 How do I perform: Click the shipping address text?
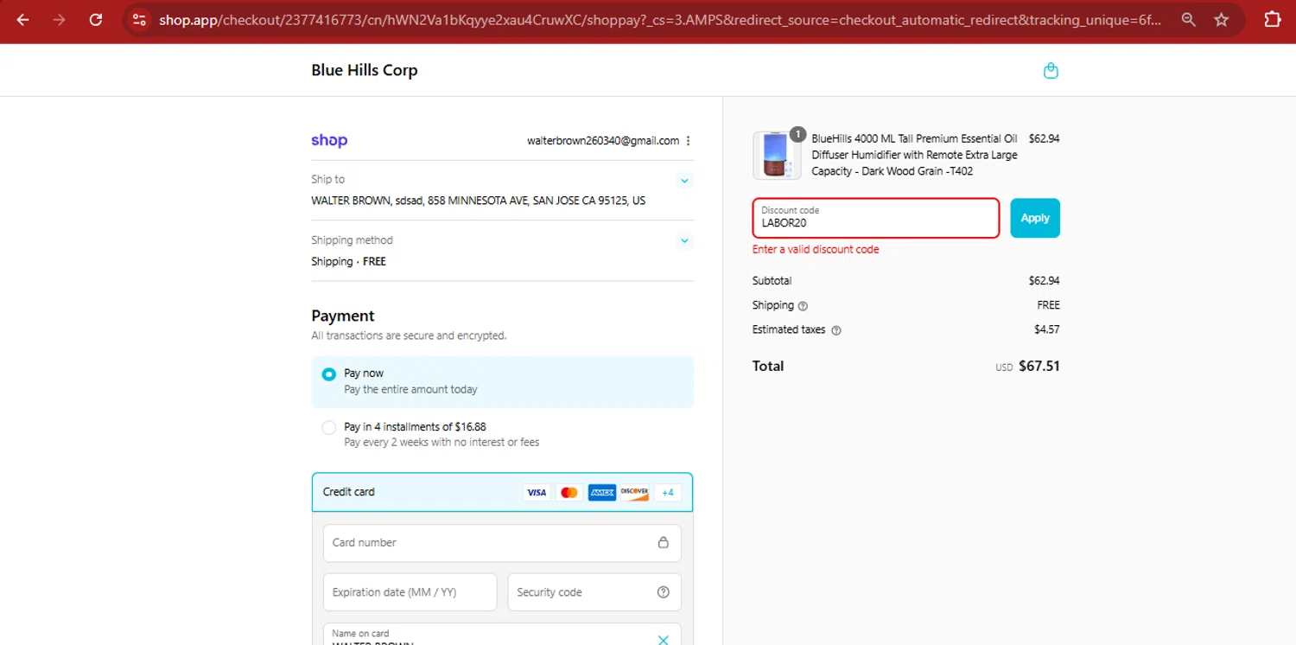point(479,201)
